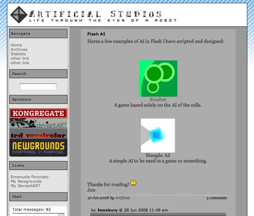Open the Kongregate sponsor banner
Image resolution: width=254 pixels, height=216 pixels.
click(38, 113)
